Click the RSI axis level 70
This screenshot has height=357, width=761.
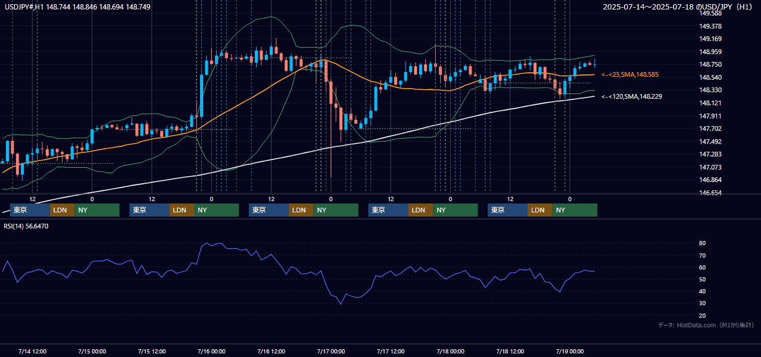click(703, 255)
